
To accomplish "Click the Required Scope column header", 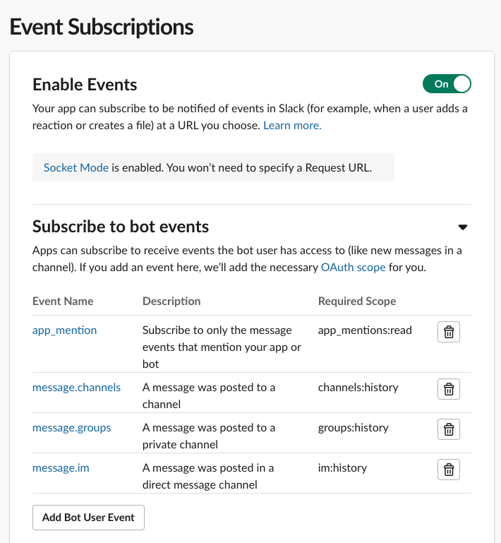I will [357, 302].
